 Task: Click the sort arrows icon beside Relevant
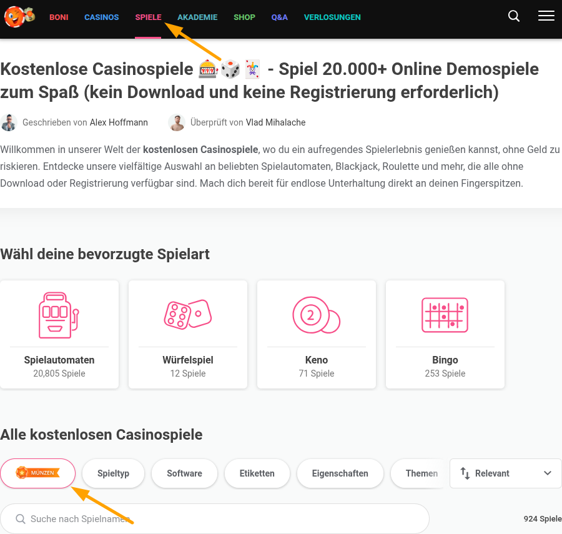(x=465, y=473)
